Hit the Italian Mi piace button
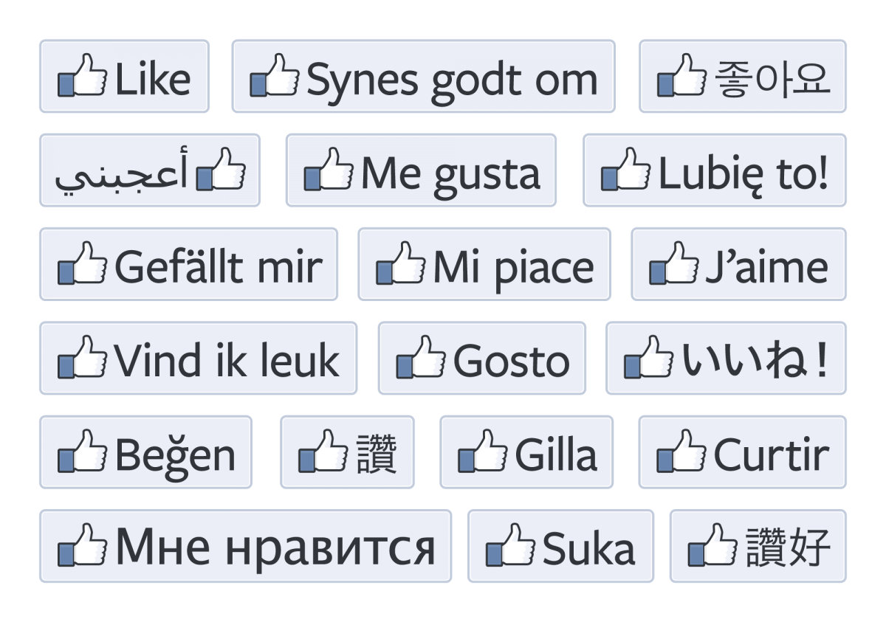Viewport: 886px width, 622px height. coord(484,264)
